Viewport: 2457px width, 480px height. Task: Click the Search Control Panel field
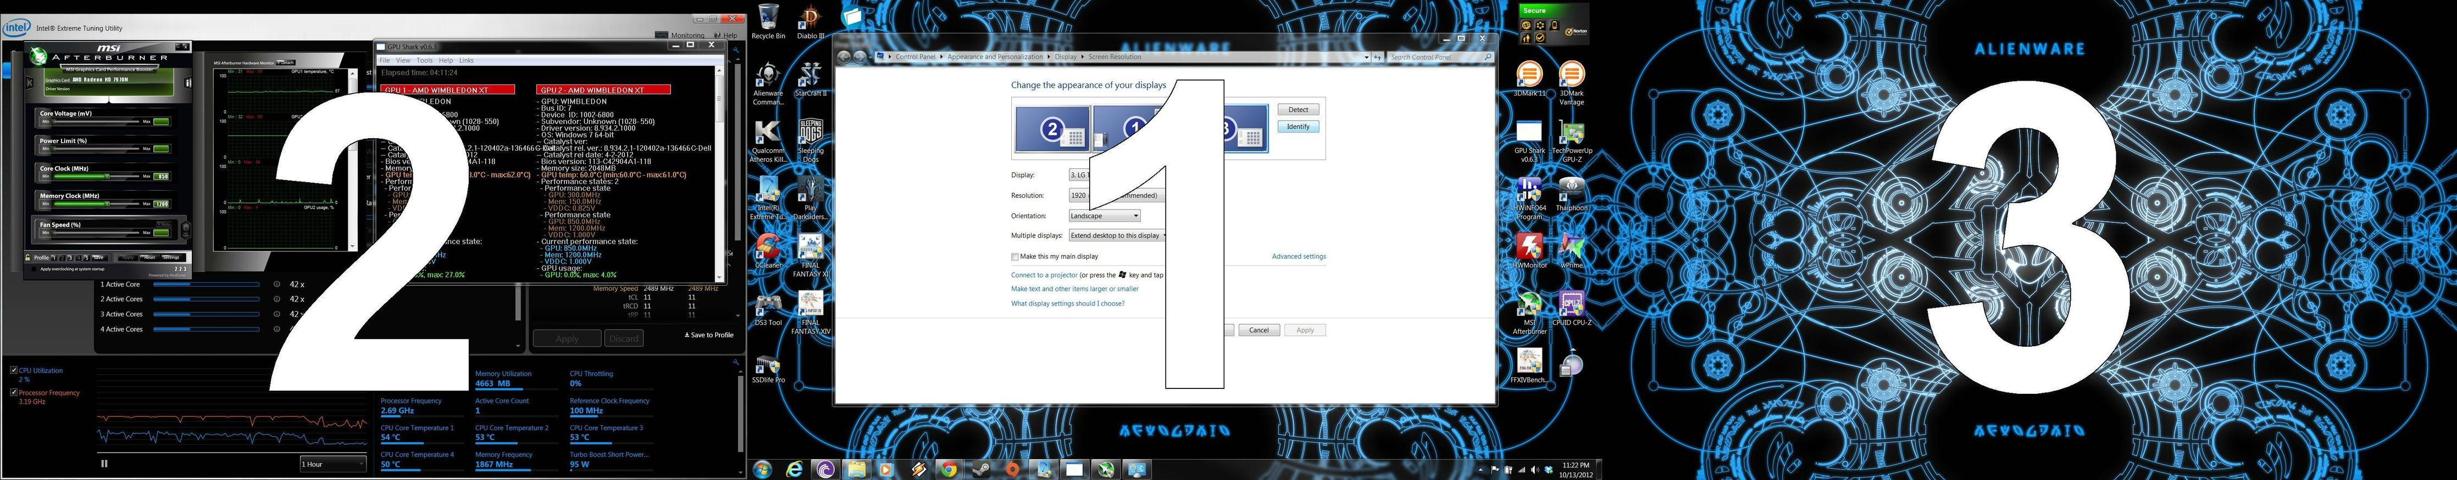1440,57
